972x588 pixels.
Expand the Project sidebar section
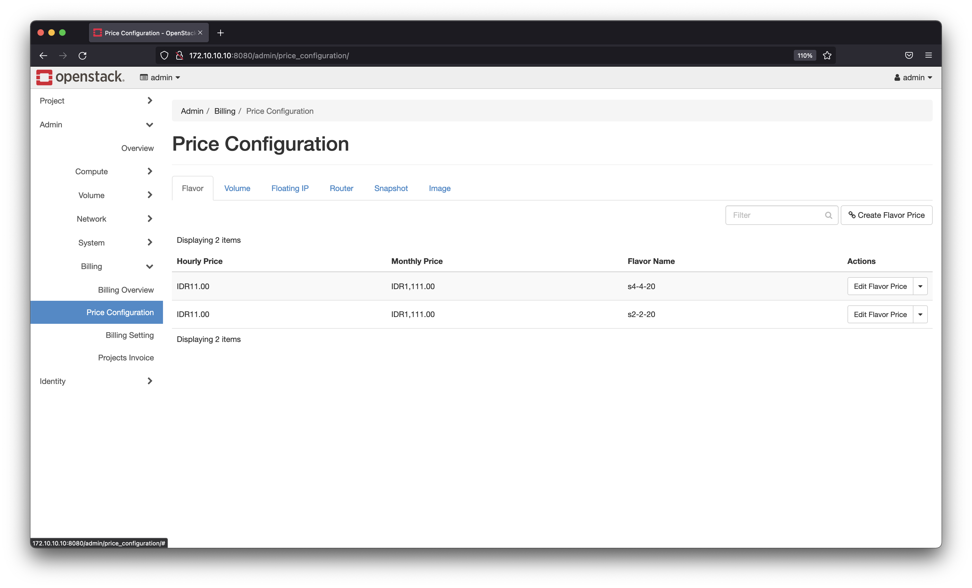96,101
